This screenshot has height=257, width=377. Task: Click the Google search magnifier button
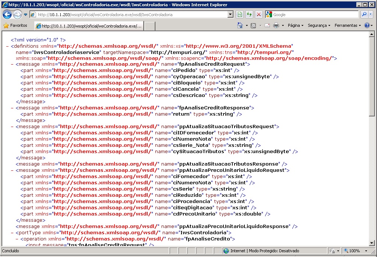(364, 15)
